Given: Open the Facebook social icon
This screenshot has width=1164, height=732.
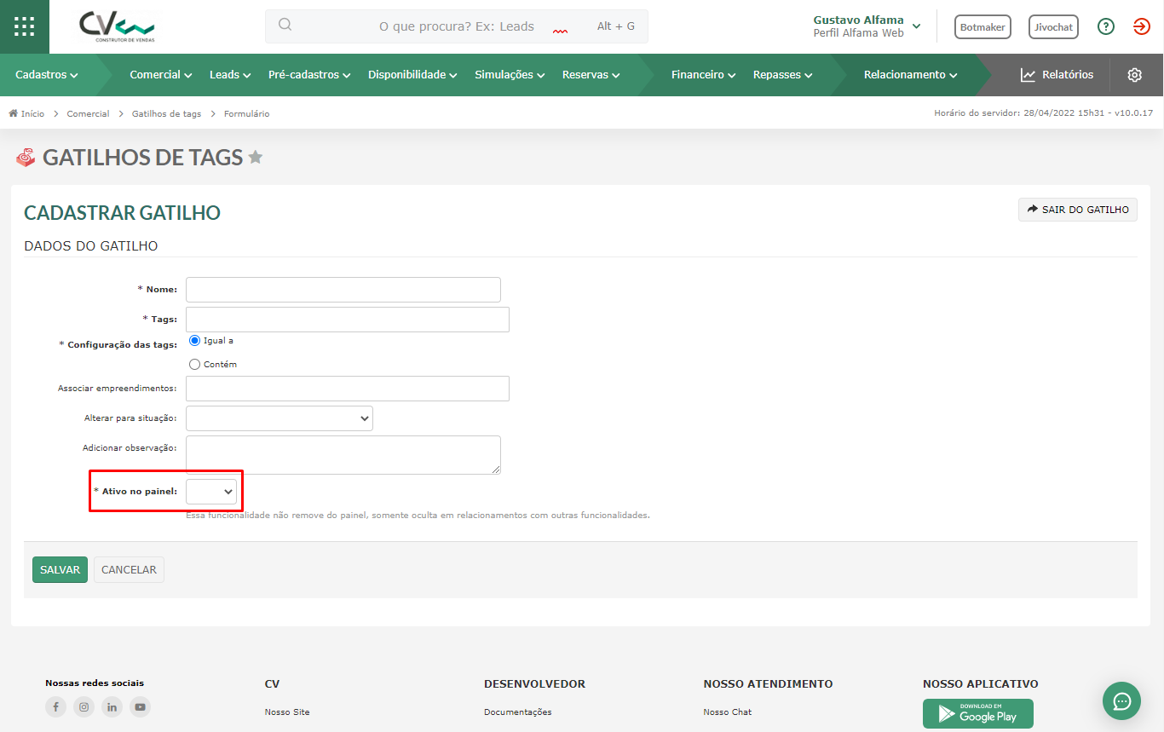Looking at the screenshot, I should pyautogui.click(x=55, y=706).
